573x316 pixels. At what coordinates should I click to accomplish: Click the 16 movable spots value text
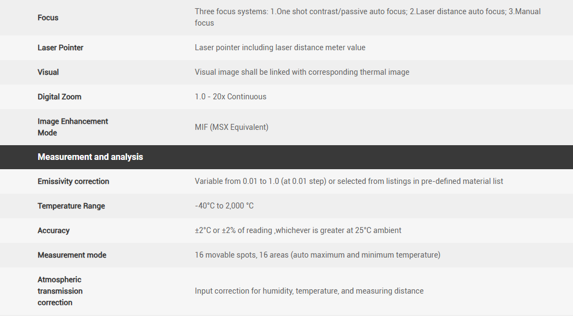(317, 255)
